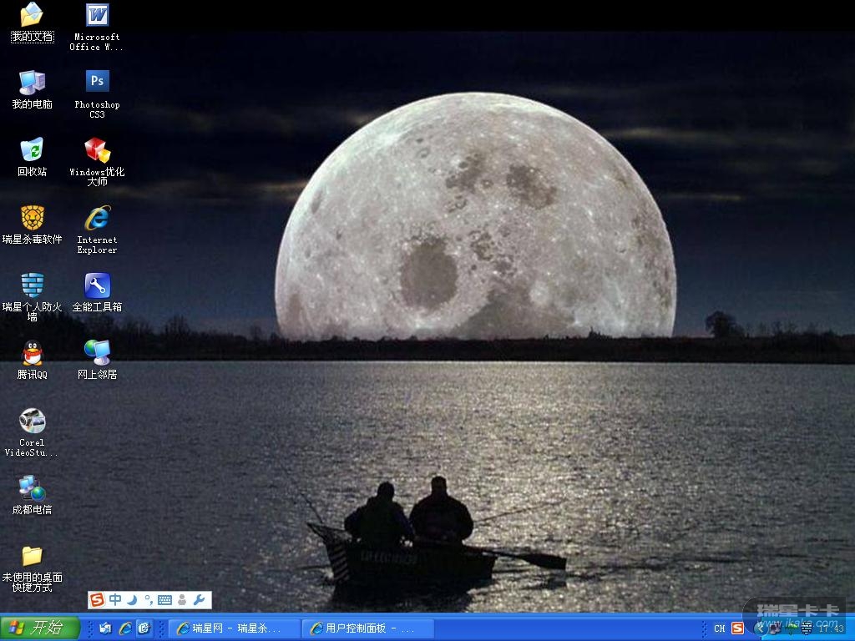This screenshot has height=641, width=855.
Task: Select the 全能工具箱 toolbox icon
Action: click(97, 285)
